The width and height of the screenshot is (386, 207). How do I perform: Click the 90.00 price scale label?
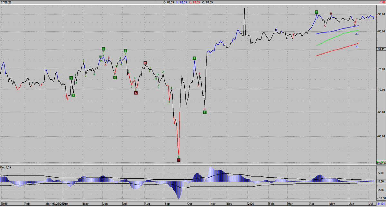coord(381,14)
